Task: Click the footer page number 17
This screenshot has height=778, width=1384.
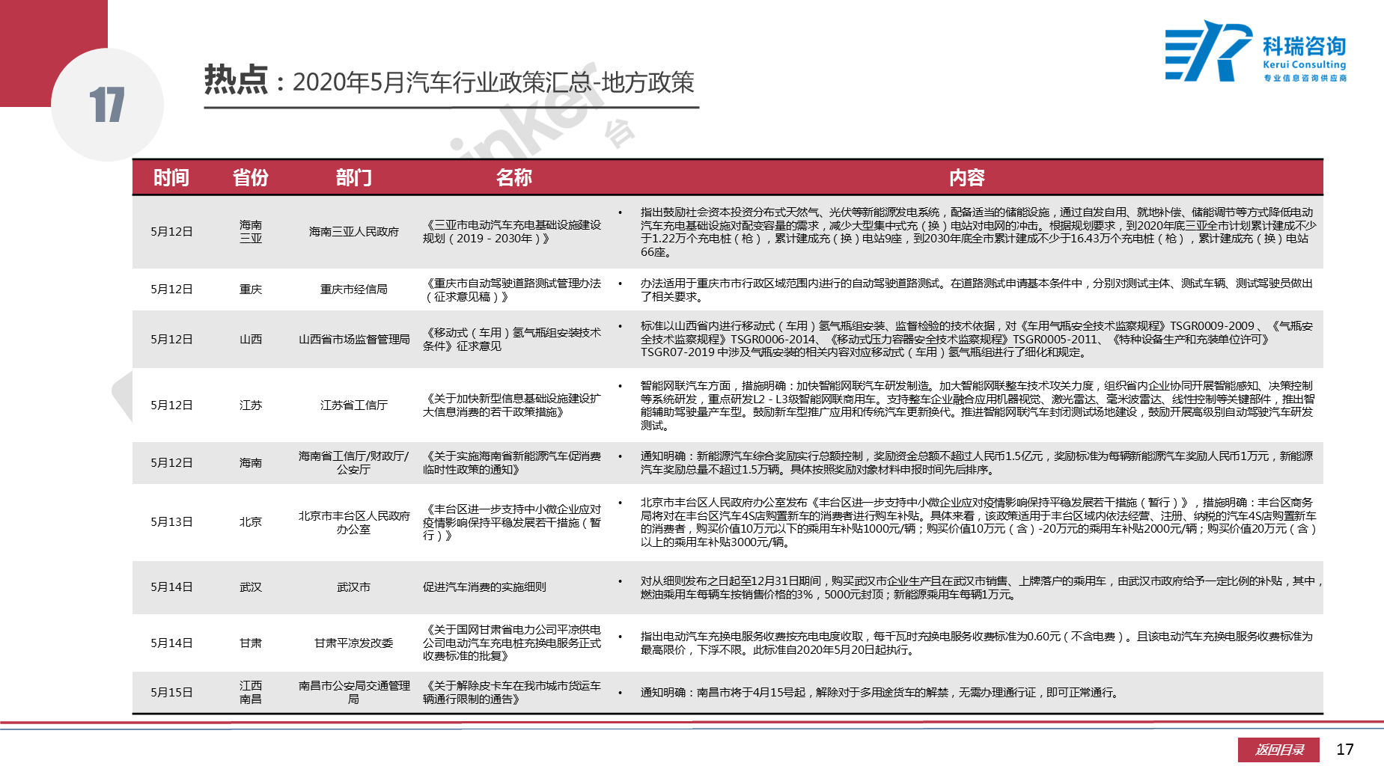Action: coord(1345,750)
